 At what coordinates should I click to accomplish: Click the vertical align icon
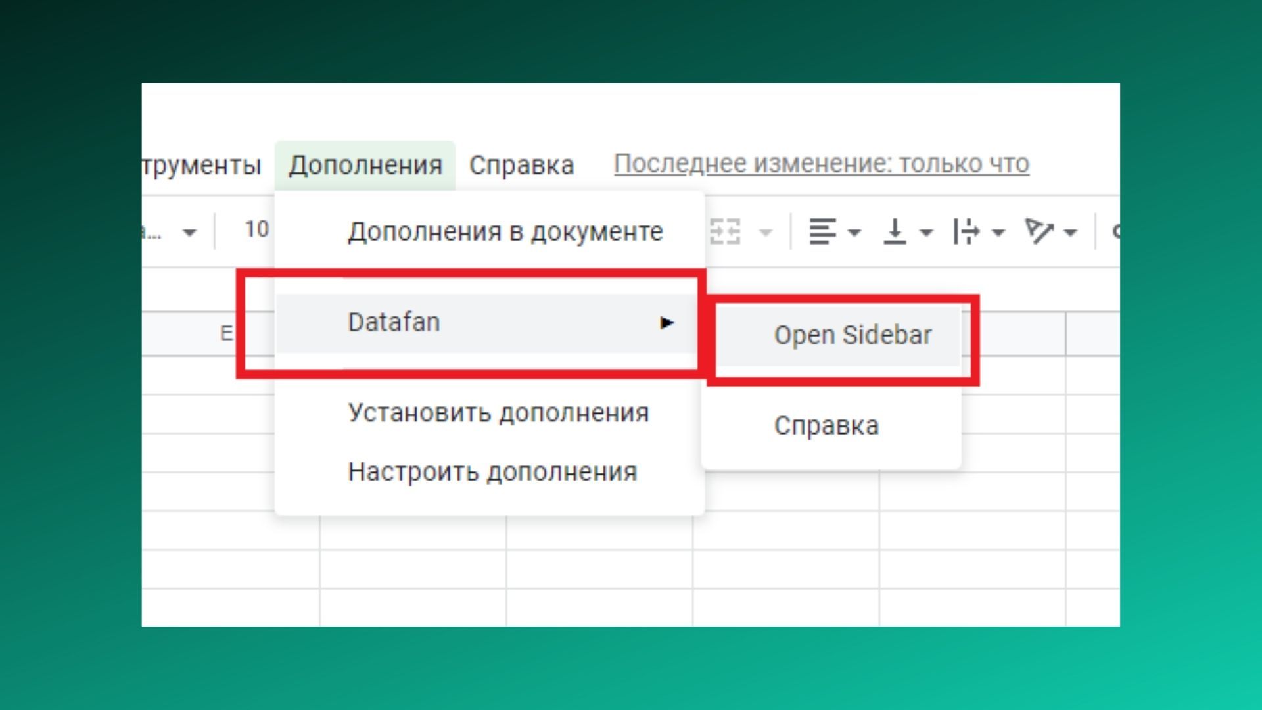coord(895,231)
